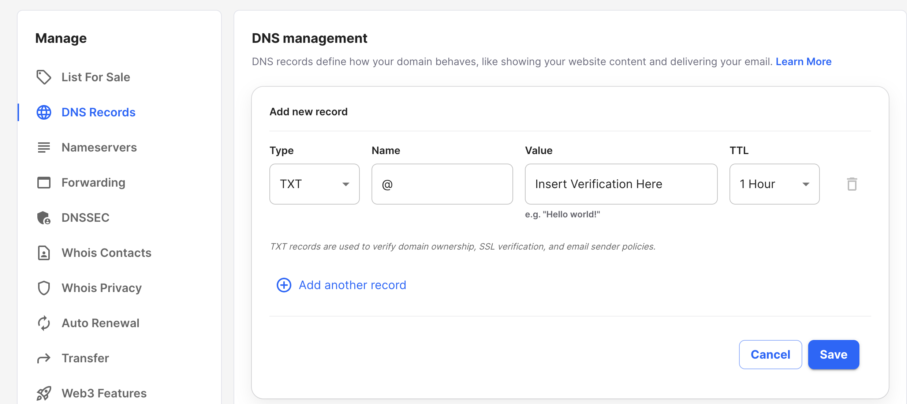Click the Auto Renewal refresh icon
The height and width of the screenshot is (404, 907).
pos(44,323)
